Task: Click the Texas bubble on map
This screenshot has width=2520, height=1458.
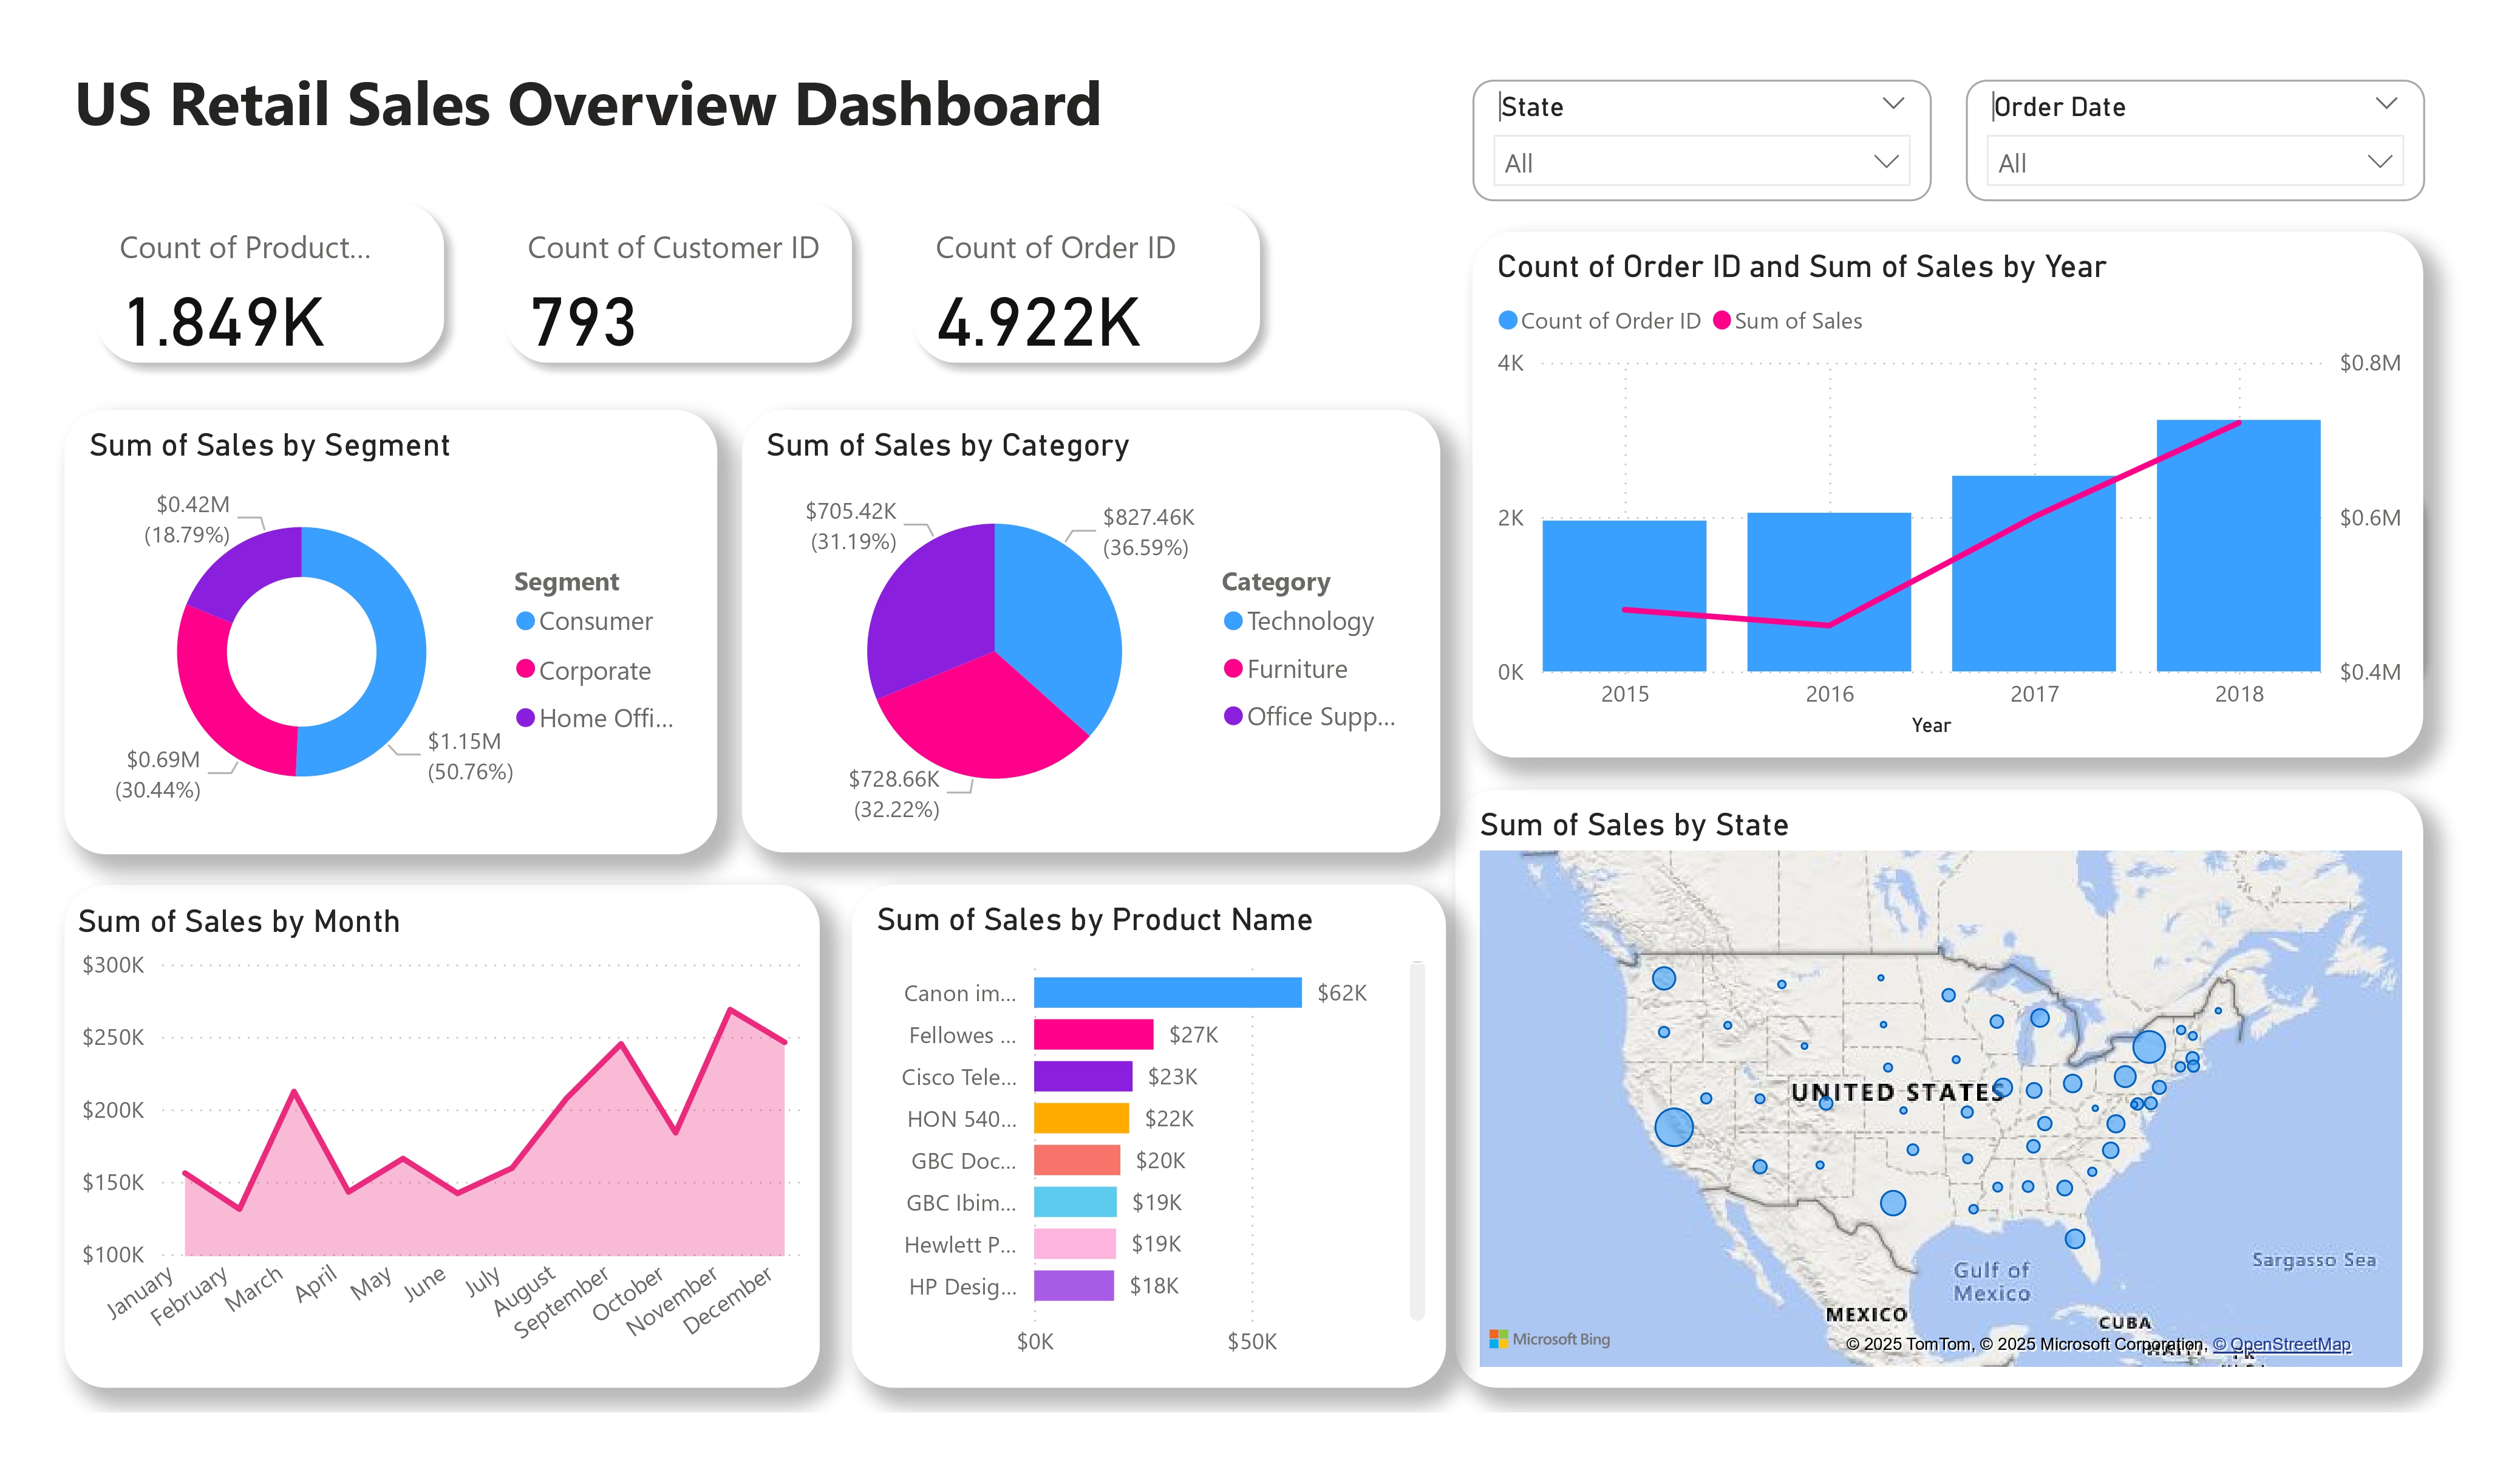Action: coord(1892,1203)
